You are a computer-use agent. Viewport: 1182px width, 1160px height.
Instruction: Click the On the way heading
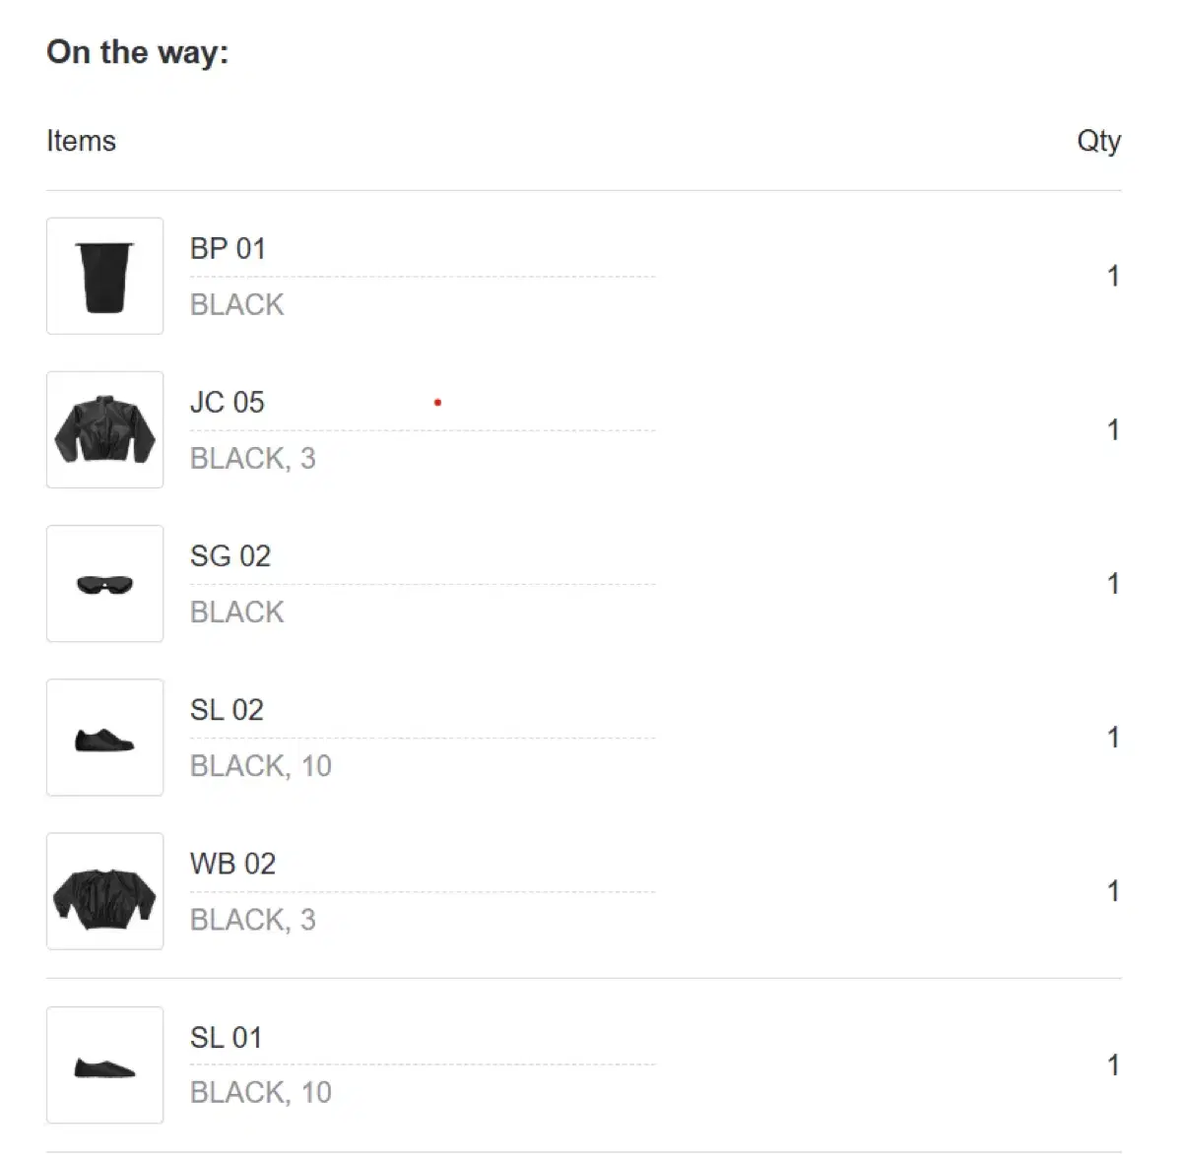tap(137, 52)
